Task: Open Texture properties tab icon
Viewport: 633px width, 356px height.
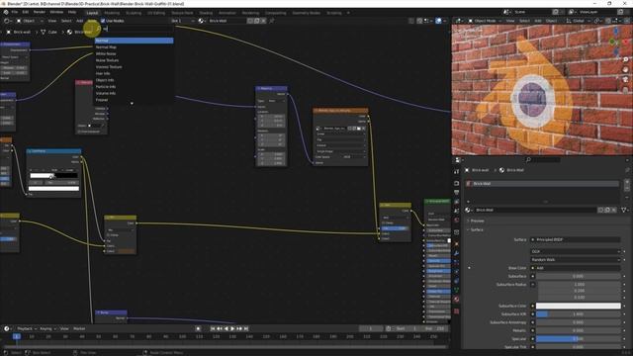Action: [456, 311]
